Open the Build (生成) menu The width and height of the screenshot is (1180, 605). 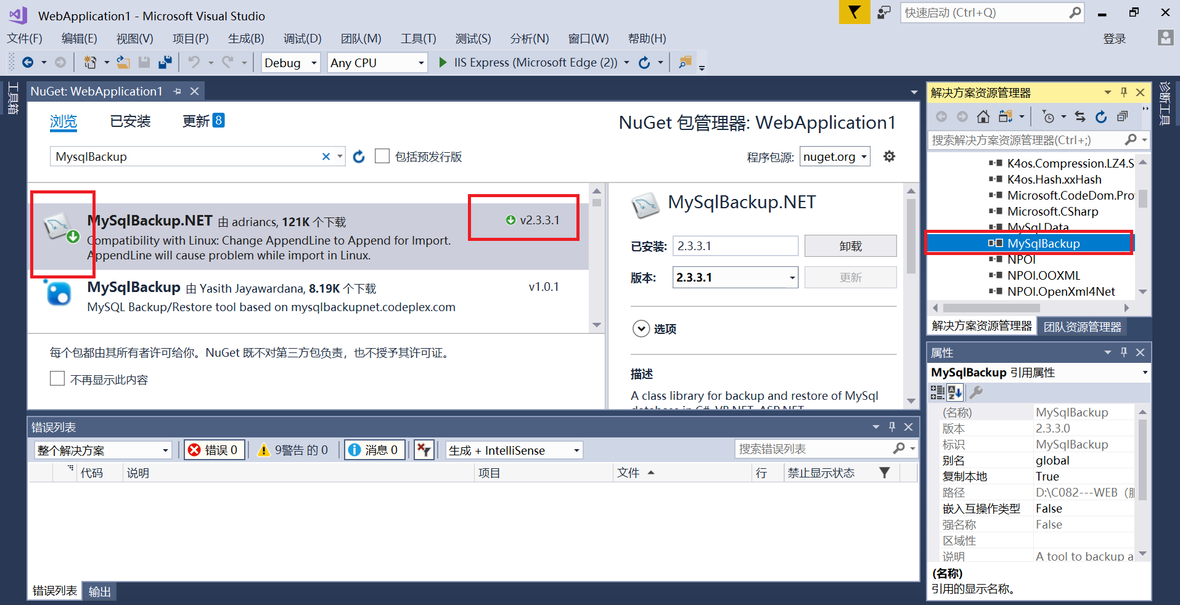(x=246, y=39)
